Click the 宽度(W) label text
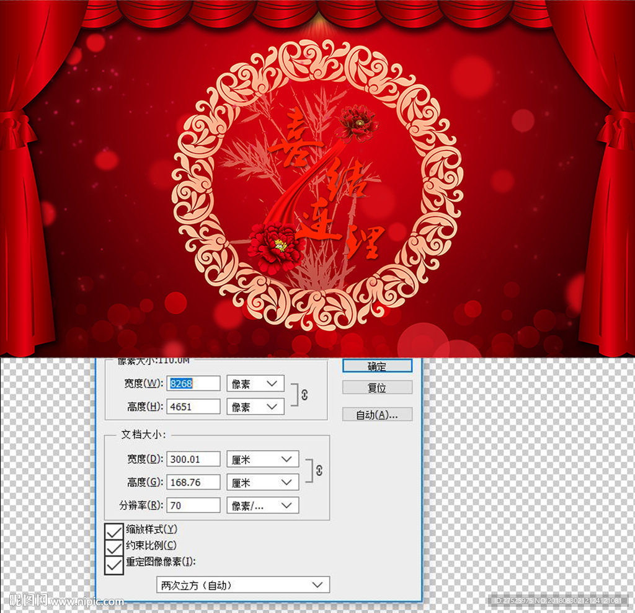Viewport: 635px width, 613px height. click(143, 383)
